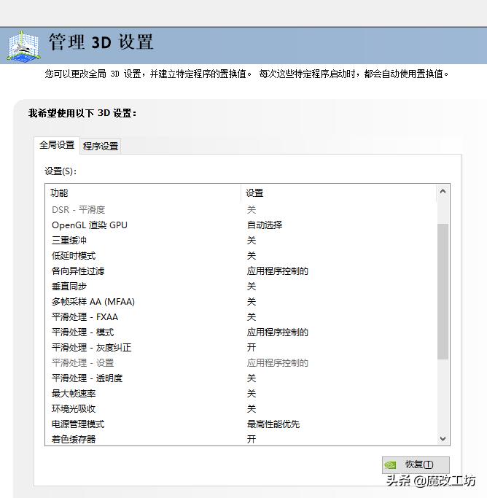
Task: Select the greyed 平滑处理 - 设置 row
Action: click(241, 362)
